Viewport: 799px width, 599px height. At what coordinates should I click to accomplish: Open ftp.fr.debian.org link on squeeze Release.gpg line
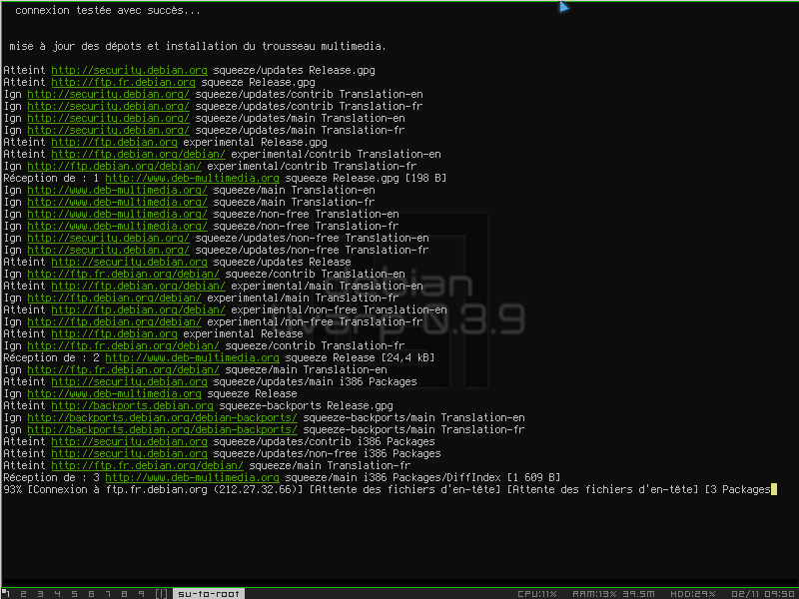[x=123, y=82]
